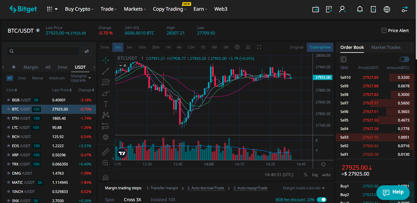Open Auto-repay/Trade step link

click(x=250, y=188)
